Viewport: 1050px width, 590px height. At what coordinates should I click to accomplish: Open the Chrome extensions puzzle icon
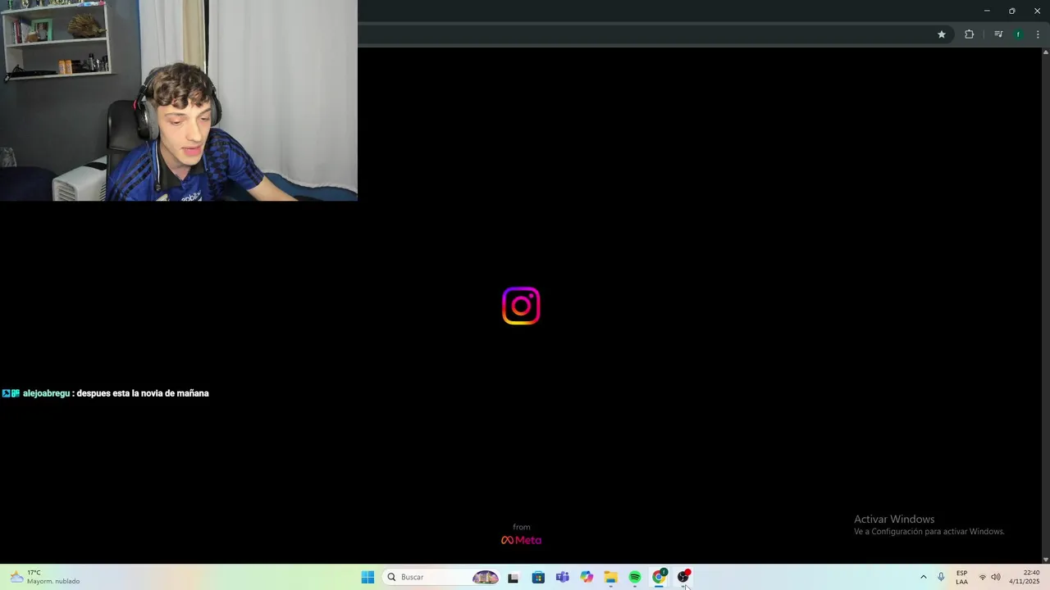click(x=970, y=34)
